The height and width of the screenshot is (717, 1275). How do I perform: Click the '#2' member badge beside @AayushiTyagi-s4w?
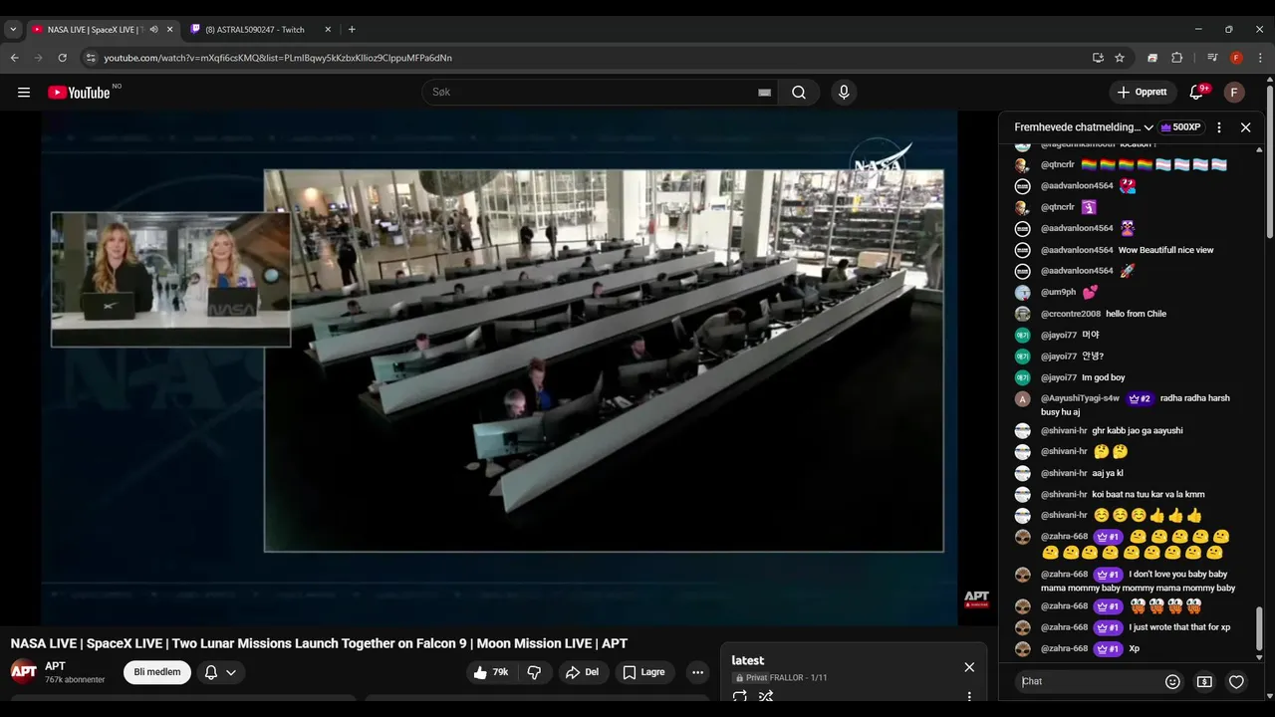[x=1140, y=398]
